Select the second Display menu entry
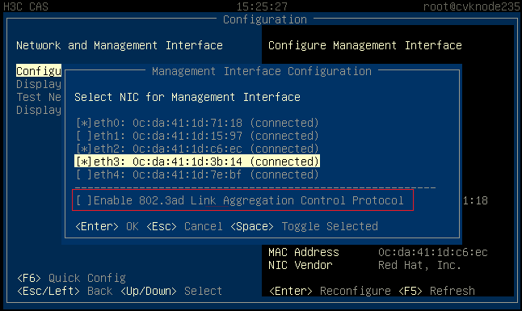 pyautogui.click(x=39, y=110)
